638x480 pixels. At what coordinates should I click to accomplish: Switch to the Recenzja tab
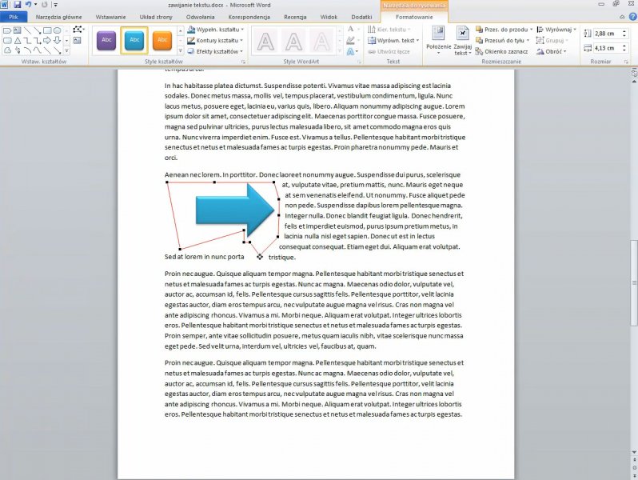pyautogui.click(x=295, y=16)
